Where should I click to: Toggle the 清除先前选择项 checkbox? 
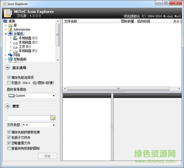(x=9, y=77)
